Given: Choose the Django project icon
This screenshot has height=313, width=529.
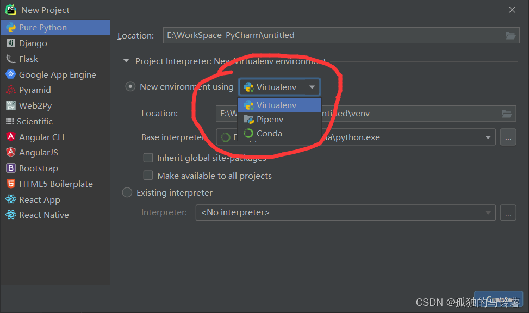Looking at the screenshot, I should point(11,43).
